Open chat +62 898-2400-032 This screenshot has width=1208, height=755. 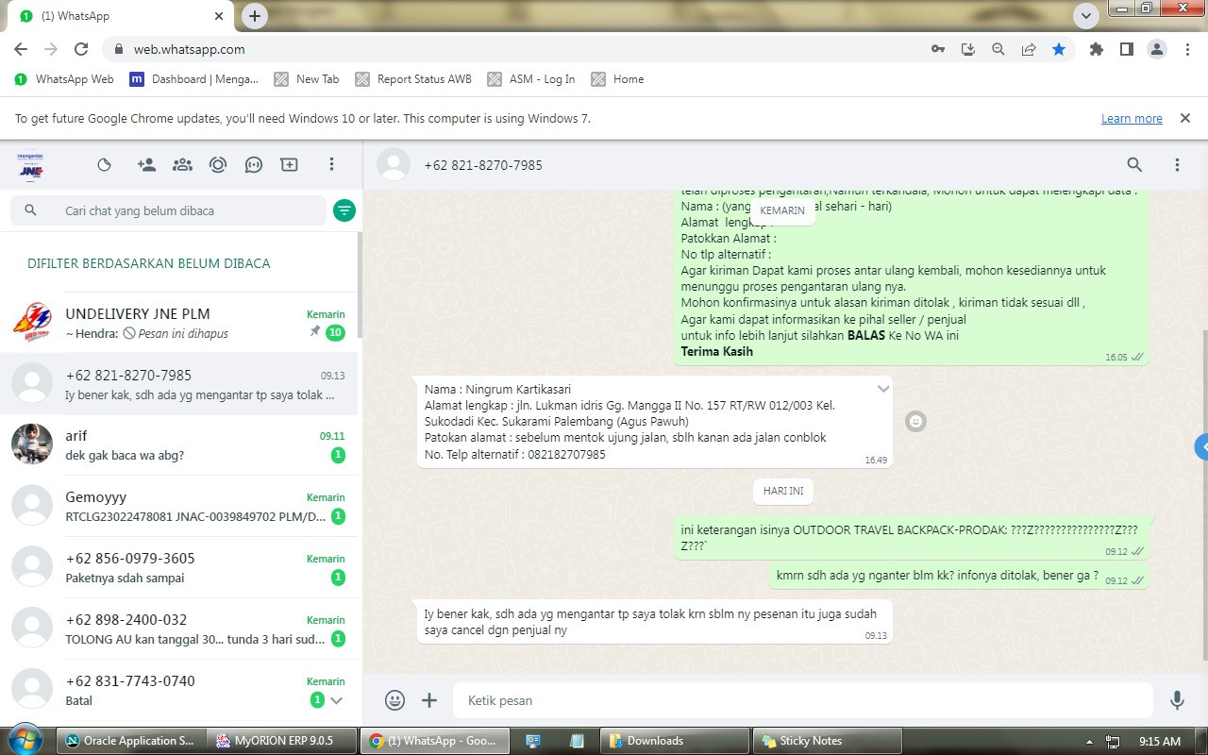pos(179,629)
